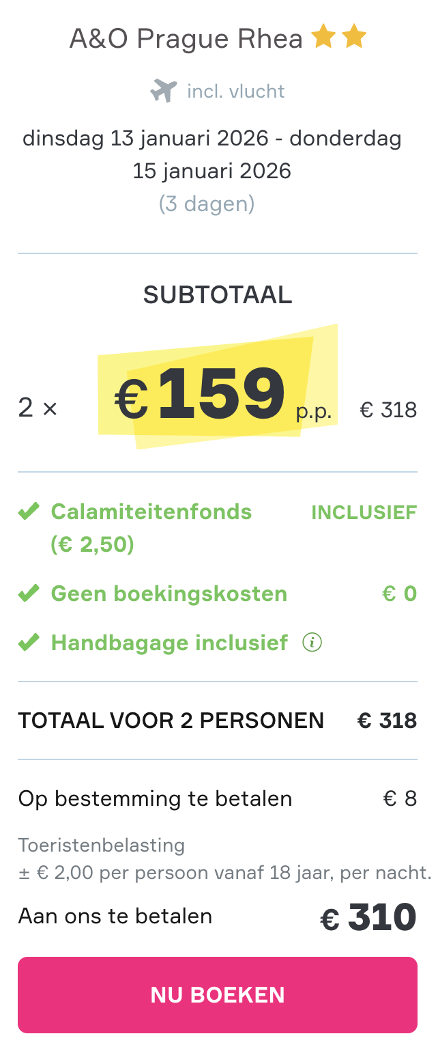Open the SUBTOTAAL section header
Viewport: 438px width, 1049px height.
coord(218,295)
